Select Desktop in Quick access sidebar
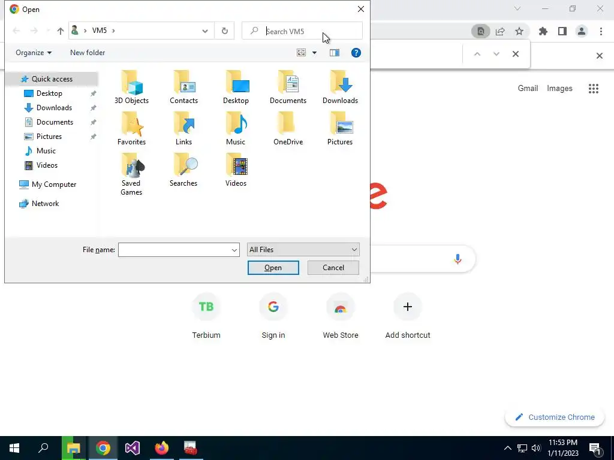 pyautogui.click(x=49, y=93)
